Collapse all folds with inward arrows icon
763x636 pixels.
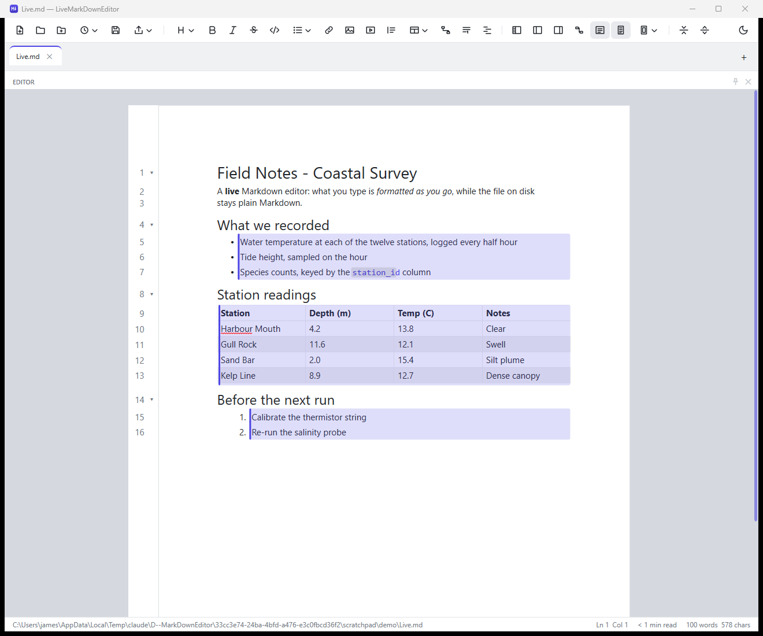[x=684, y=30]
